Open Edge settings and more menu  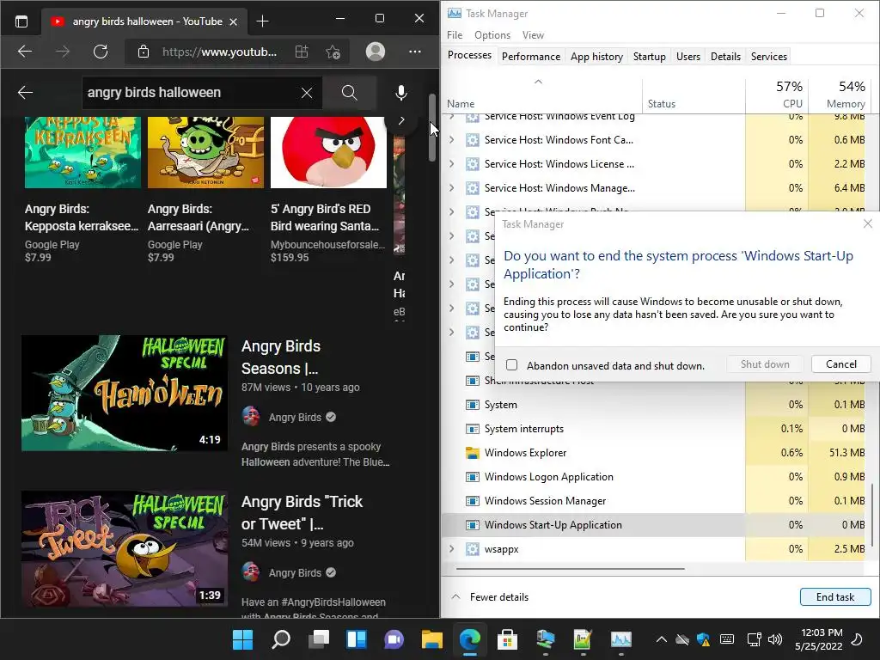[415, 52]
